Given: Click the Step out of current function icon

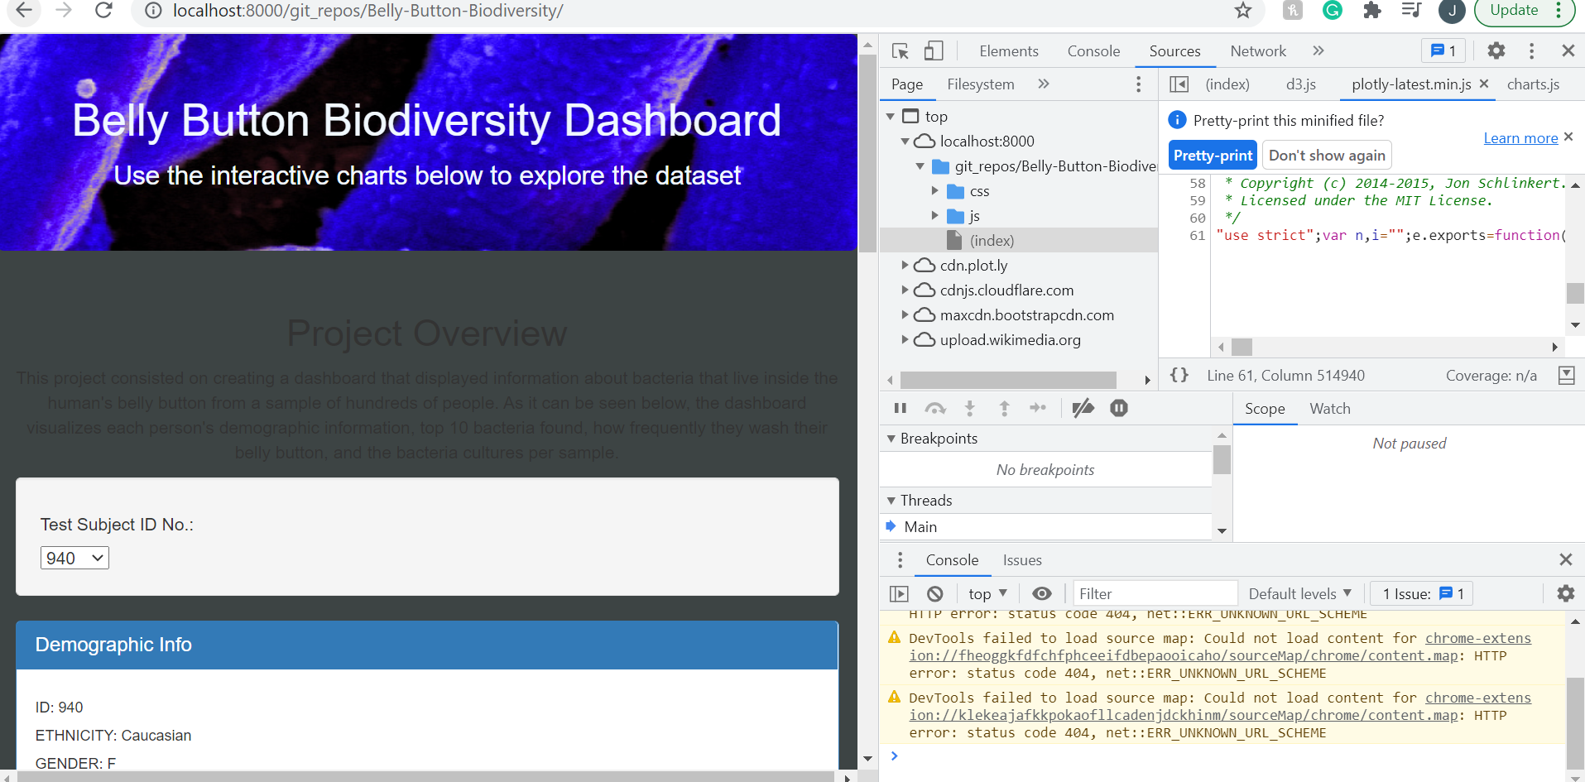Looking at the screenshot, I should (1003, 407).
